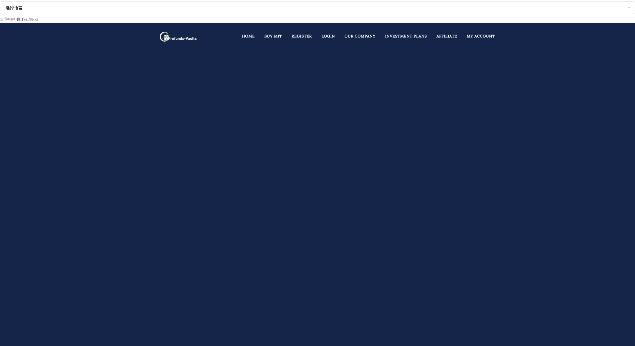Click blank middle of language selector field
The image size is (635, 346).
tap(317, 8)
